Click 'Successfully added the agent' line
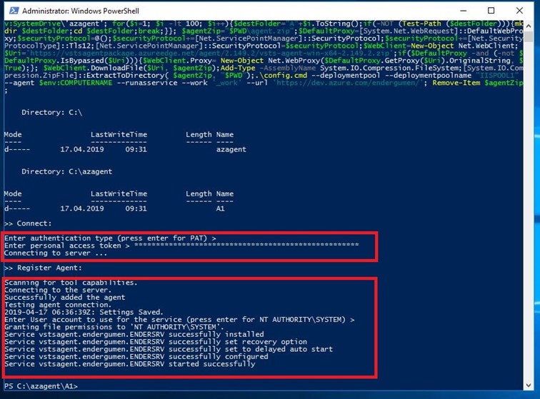The width and height of the screenshot is (540, 399). (65, 298)
